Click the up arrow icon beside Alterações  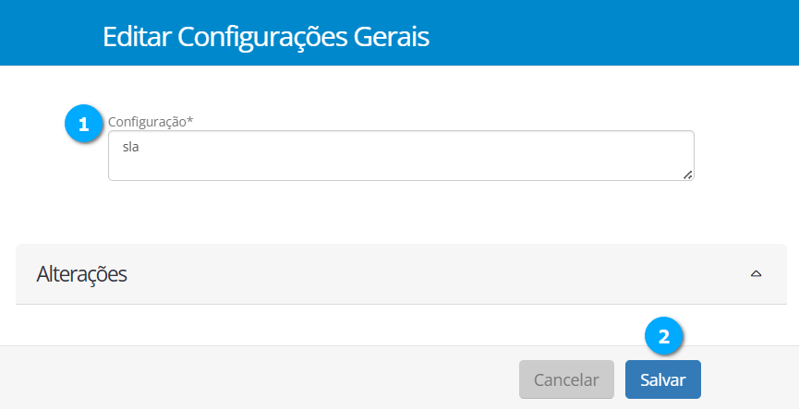click(x=756, y=274)
